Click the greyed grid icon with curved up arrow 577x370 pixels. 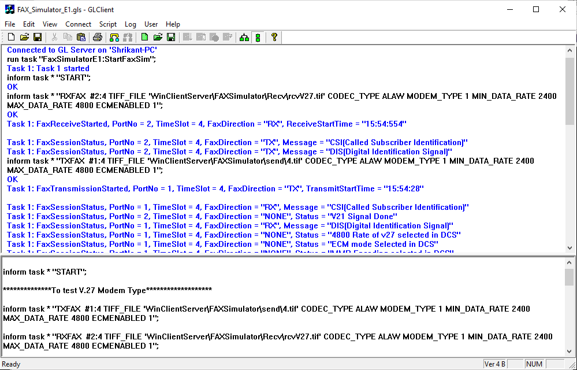pyautogui.click(x=201, y=37)
